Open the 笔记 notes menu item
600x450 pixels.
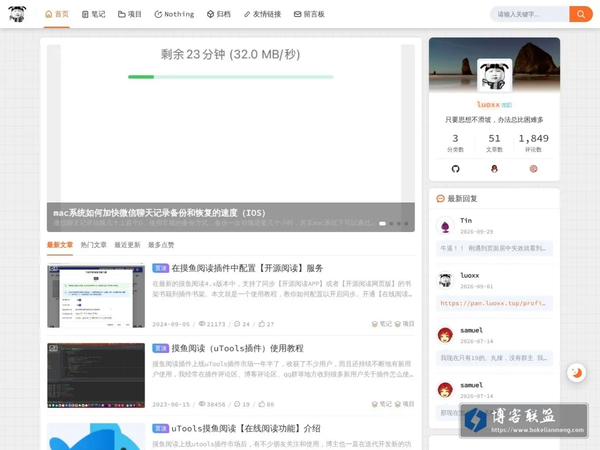click(x=93, y=14)
